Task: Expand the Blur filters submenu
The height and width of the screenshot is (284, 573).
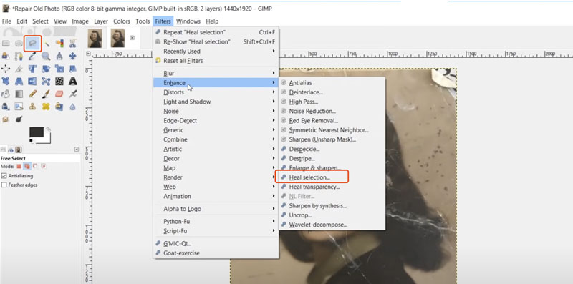Action: (x=216, y=74)
